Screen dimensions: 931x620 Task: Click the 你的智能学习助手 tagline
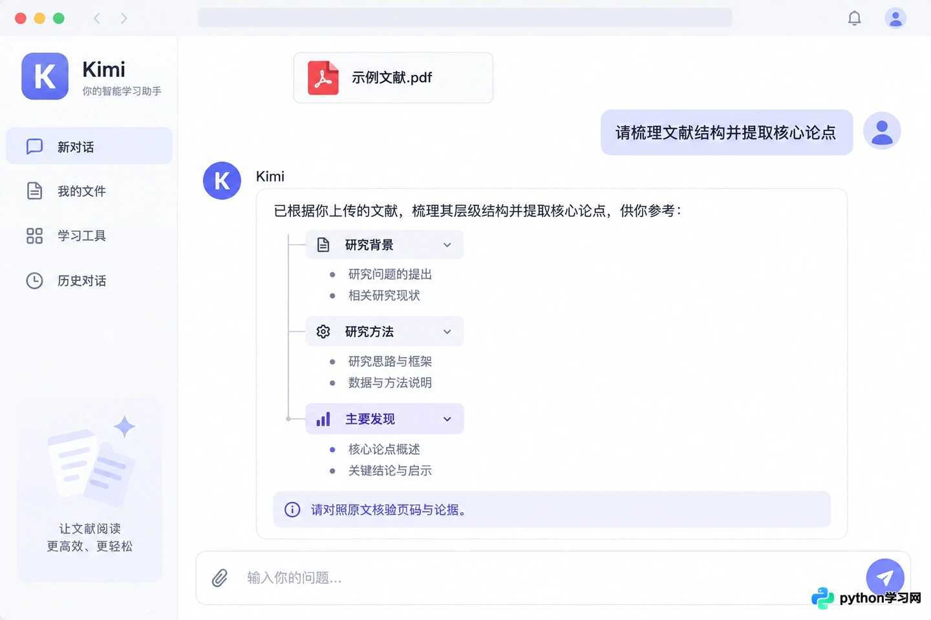click(122, 91)
